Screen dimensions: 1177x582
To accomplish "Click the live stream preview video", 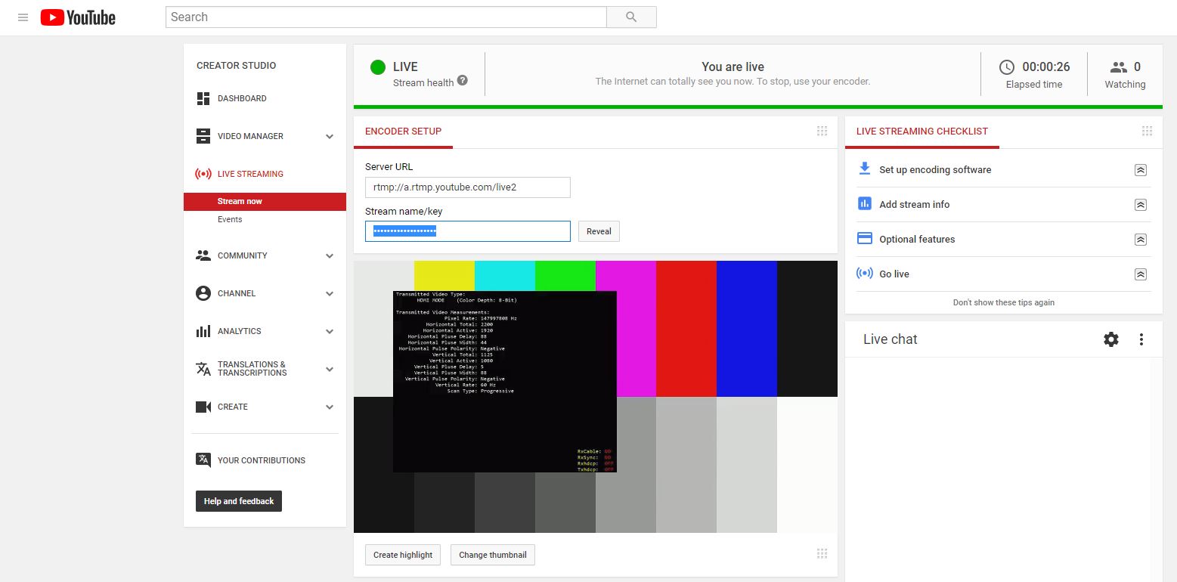I will click(596, 397).
